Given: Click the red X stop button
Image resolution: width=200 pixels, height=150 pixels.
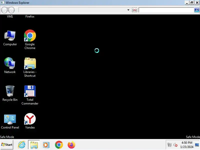Looking at the screenshot, I should (134, 10).
